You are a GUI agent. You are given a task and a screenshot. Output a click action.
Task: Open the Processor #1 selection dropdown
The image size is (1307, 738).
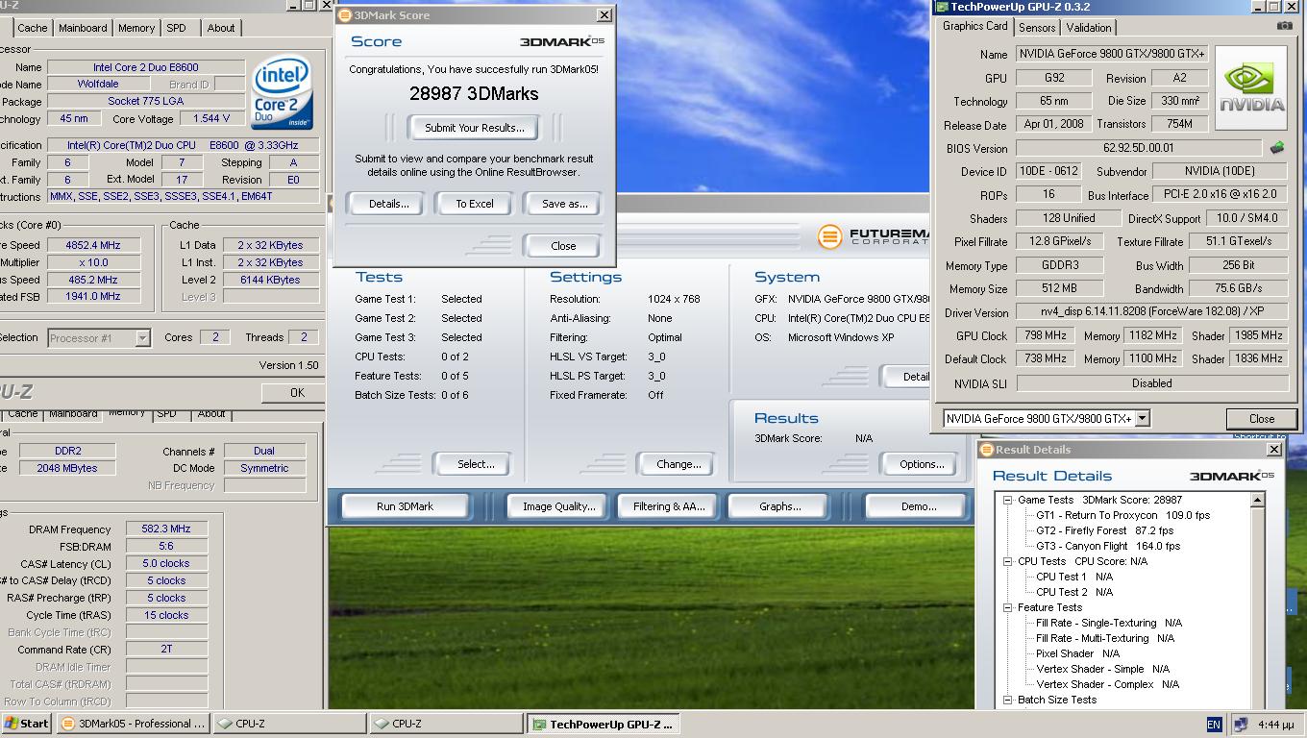click(x=142, y=338)
